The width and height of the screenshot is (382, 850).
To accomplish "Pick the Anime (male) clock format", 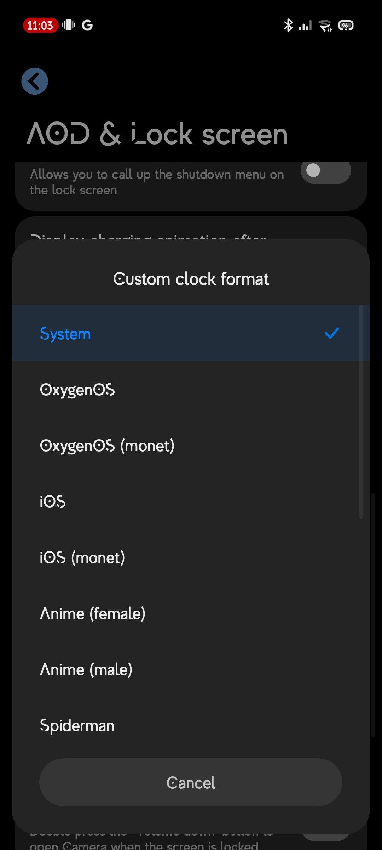I will click(86, 669).
